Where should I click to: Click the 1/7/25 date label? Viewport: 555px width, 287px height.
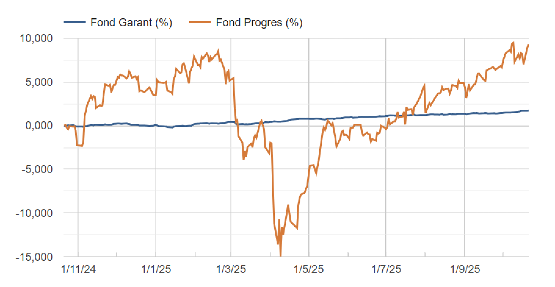pyautogui.click(x=386, y=270)
